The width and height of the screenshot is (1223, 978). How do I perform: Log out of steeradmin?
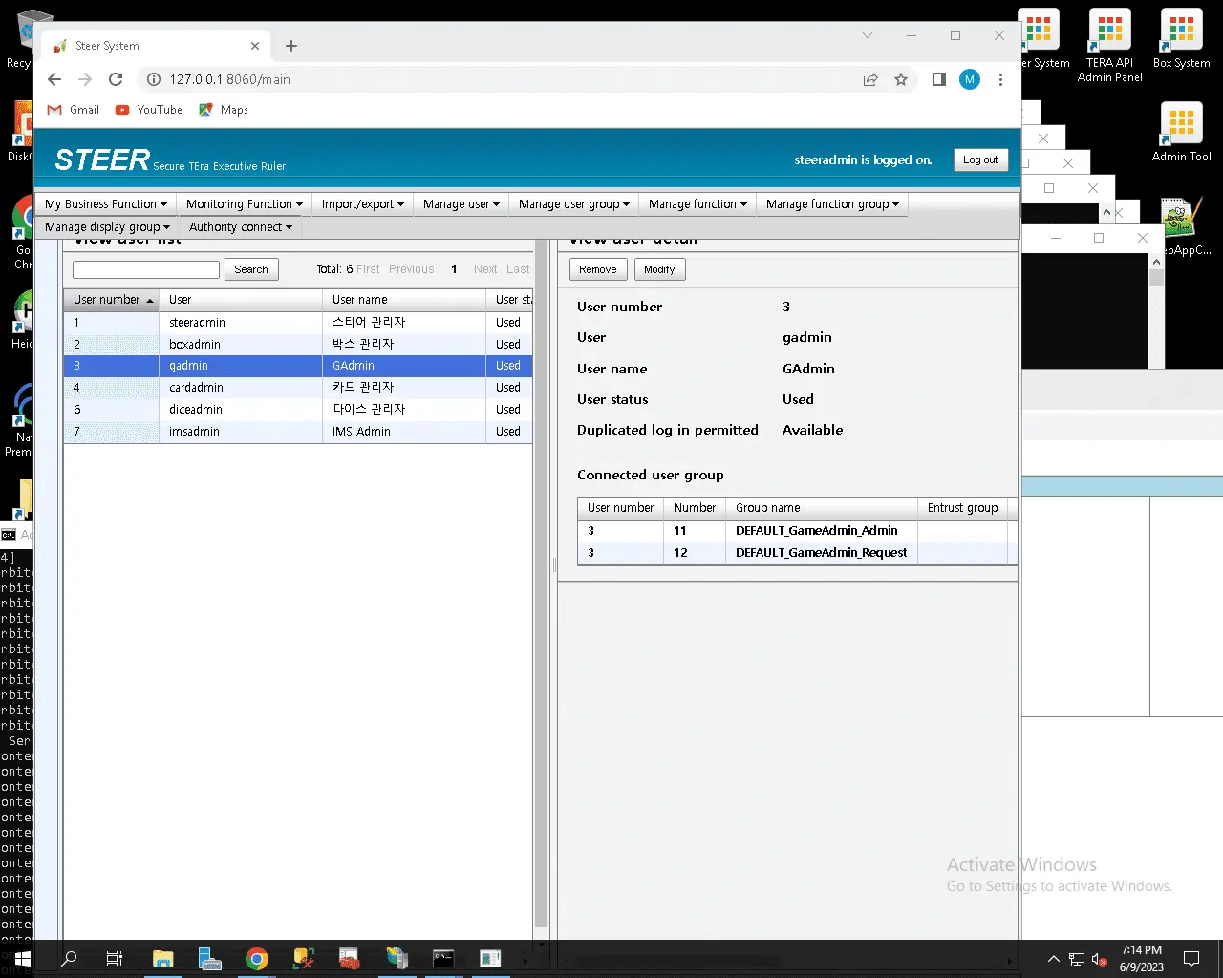(980, 160)
